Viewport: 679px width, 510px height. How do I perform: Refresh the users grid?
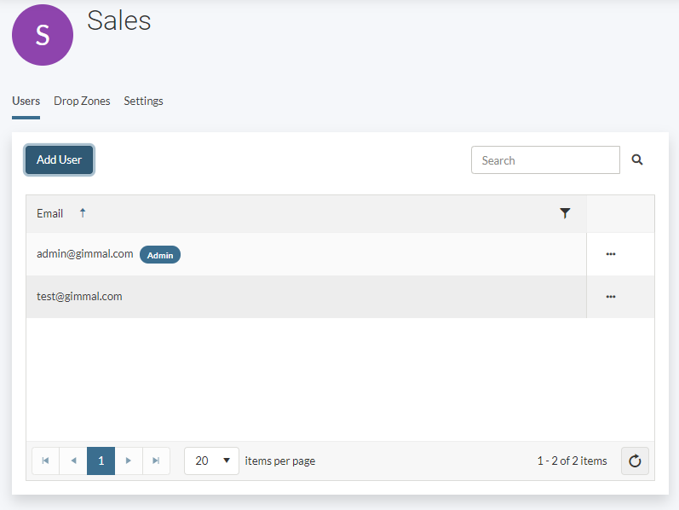(635, 461)
